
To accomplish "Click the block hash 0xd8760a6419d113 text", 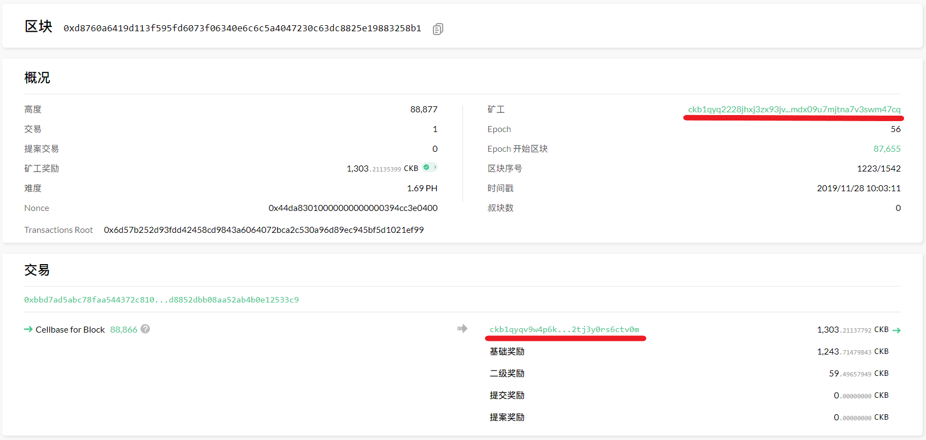I will tap(242, 28).
